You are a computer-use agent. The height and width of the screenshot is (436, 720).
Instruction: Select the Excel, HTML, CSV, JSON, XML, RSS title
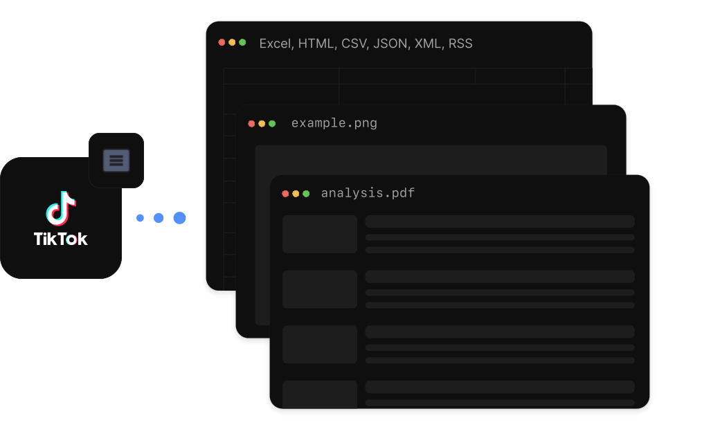pyautogui.click(x=366, y=44)
